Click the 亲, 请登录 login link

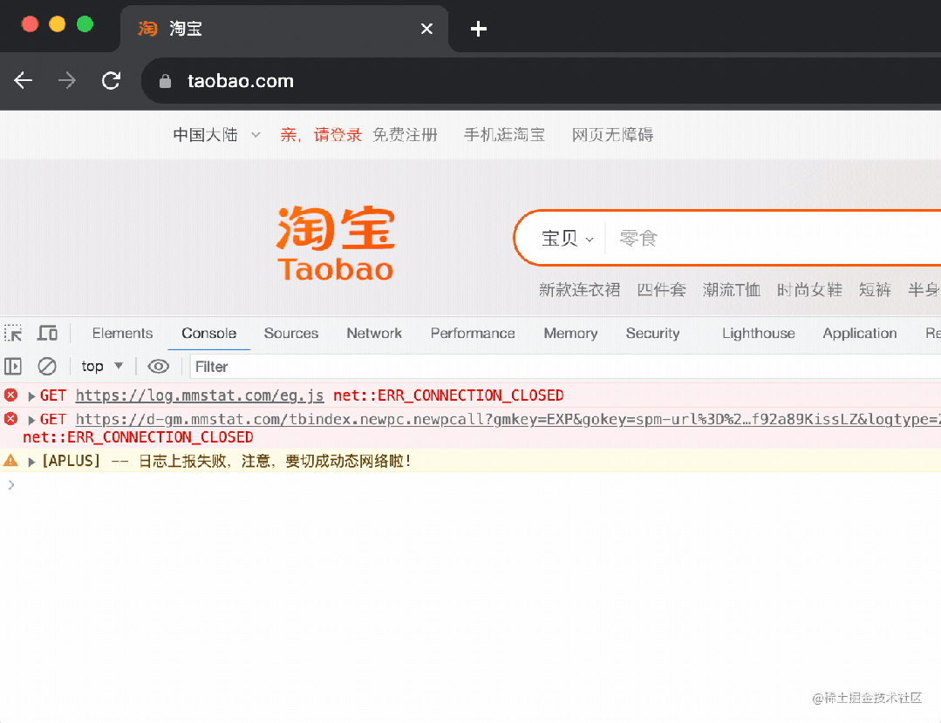tap(321, 135)
